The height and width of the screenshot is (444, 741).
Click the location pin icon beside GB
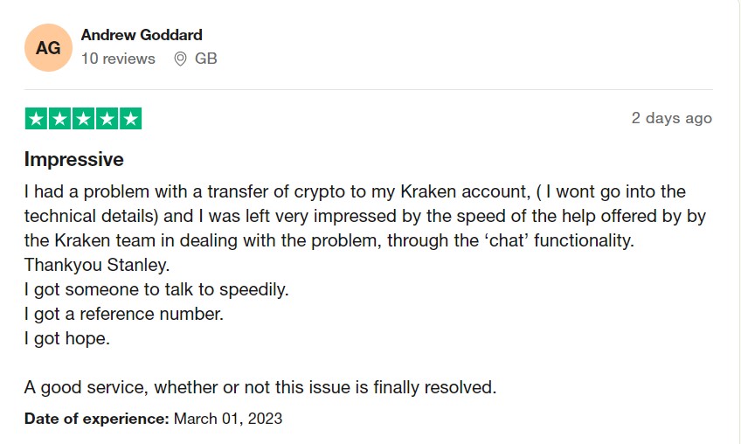180,59
